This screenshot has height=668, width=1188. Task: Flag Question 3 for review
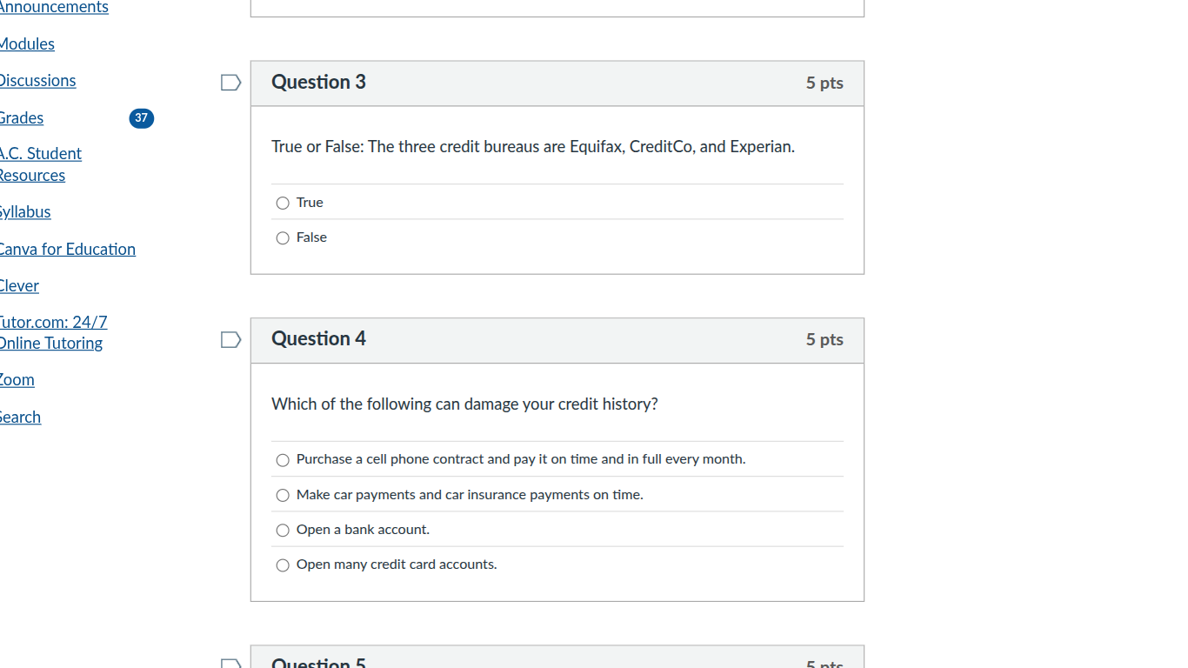[x=230, y=82]
